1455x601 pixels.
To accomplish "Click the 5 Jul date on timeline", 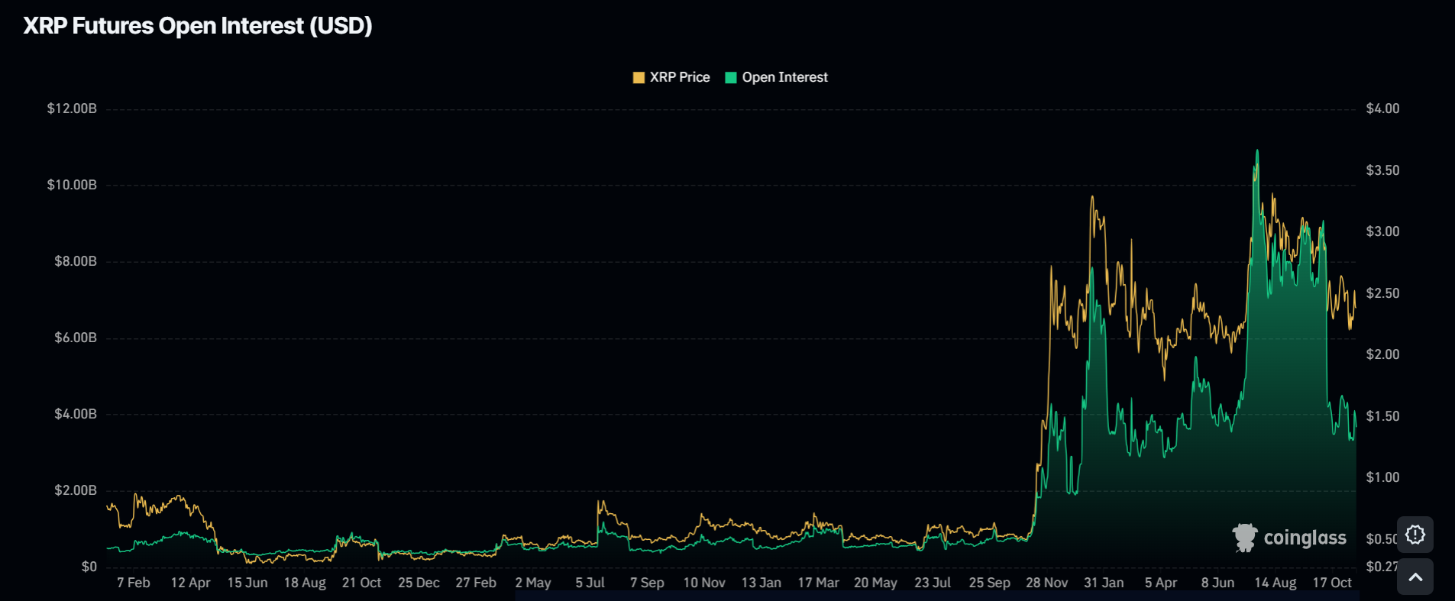I will tap(590, 583).
